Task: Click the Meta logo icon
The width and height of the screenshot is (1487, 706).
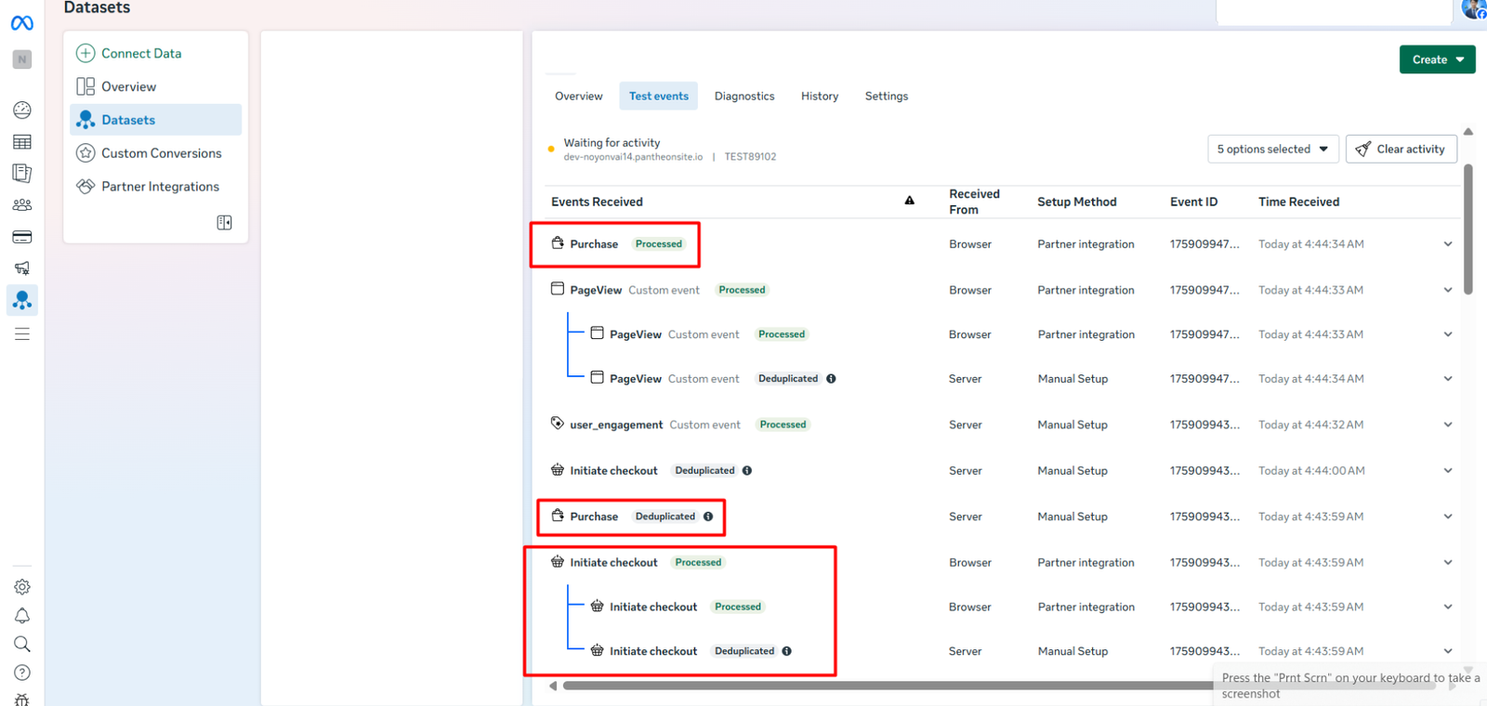Action: 22,23
